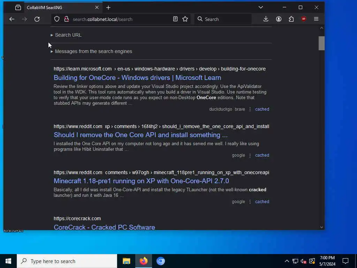Viewport: 357px width, 268px height.
Task: Go back using the browser back arrow
Action: click(12, 19)
